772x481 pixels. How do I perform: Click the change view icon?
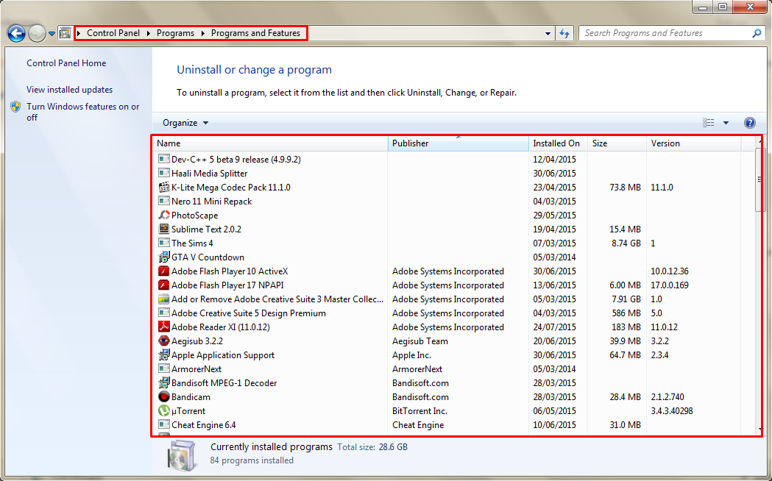[x=708, y=123]
